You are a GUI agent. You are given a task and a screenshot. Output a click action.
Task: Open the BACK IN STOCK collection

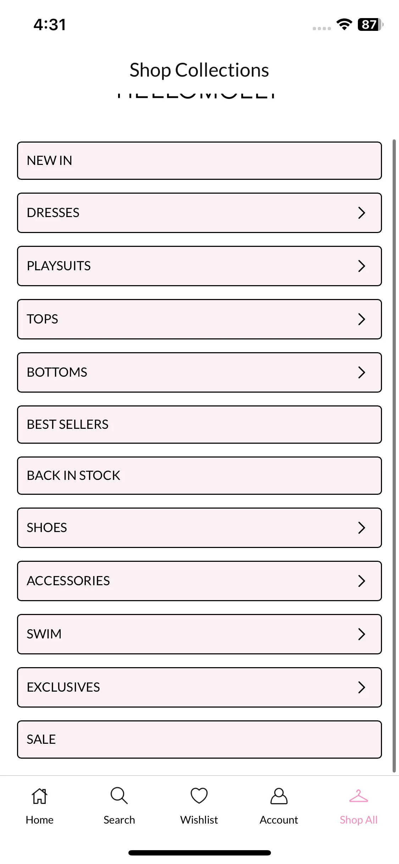click(x=199, y=476)
